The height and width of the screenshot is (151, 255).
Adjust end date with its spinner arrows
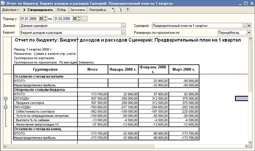[79, 19]
